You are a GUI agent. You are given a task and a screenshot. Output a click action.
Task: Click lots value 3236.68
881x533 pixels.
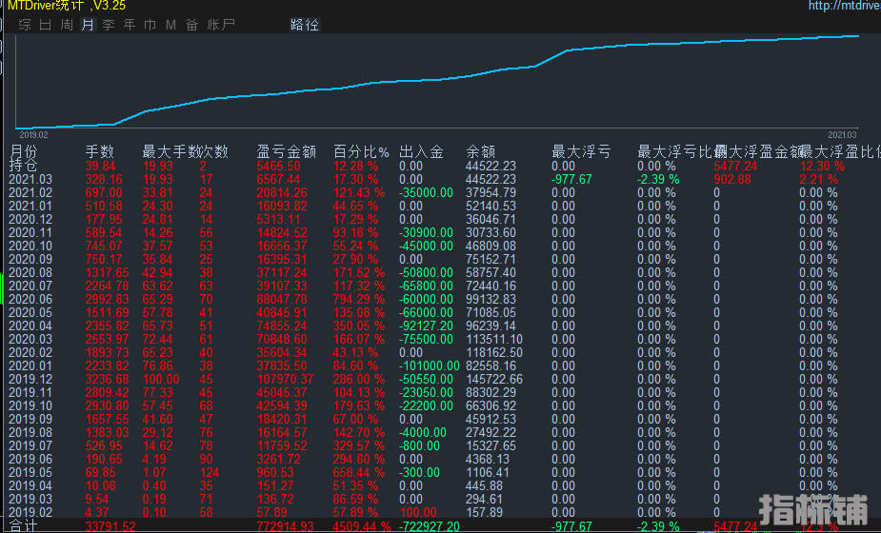[108, 379]
